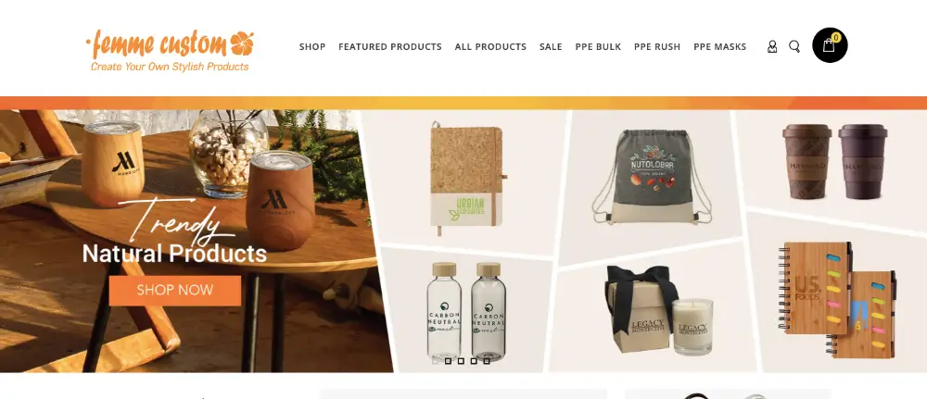Go to FEATURED PRODUCTS menu item
Image resolution: width=927 pixels, height=399 pixels.
click(390, 46)
